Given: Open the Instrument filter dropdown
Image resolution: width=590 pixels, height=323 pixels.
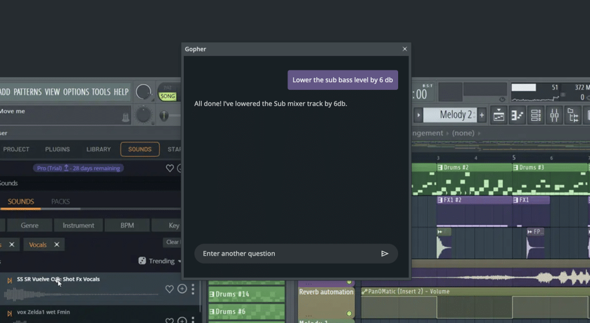Looking at the screenshot, I should pos(78,226).
